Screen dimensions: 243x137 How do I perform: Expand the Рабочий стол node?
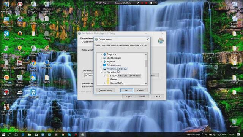101,65
